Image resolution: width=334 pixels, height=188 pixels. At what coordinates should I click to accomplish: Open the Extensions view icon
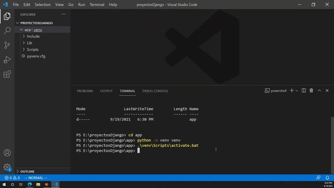7,74
